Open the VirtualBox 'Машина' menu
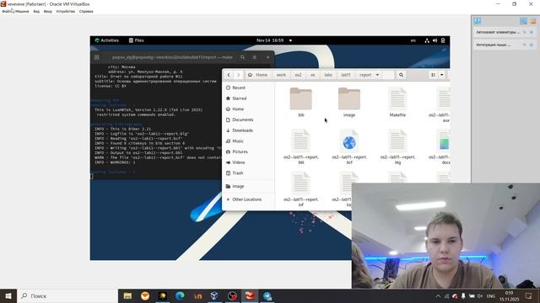 click(x=22, y=11)
